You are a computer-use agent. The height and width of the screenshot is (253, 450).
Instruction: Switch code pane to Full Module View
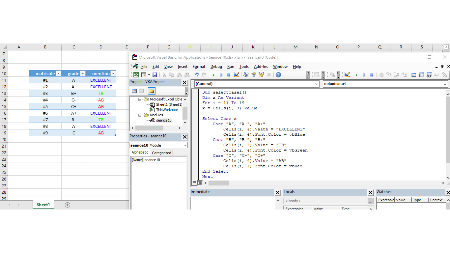coord(200,183)
